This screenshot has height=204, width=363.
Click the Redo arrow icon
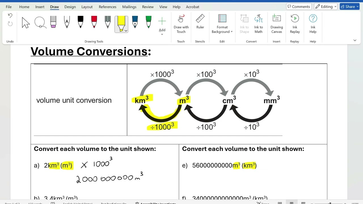coord(10,24)
